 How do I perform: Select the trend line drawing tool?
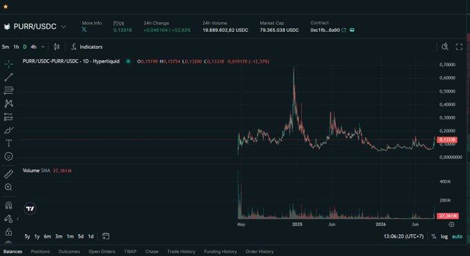click(x=9, y=77)
